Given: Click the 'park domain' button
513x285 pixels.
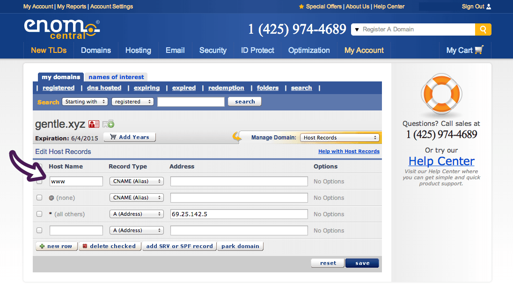Looking at the screenshot, I should click(240, 246).
